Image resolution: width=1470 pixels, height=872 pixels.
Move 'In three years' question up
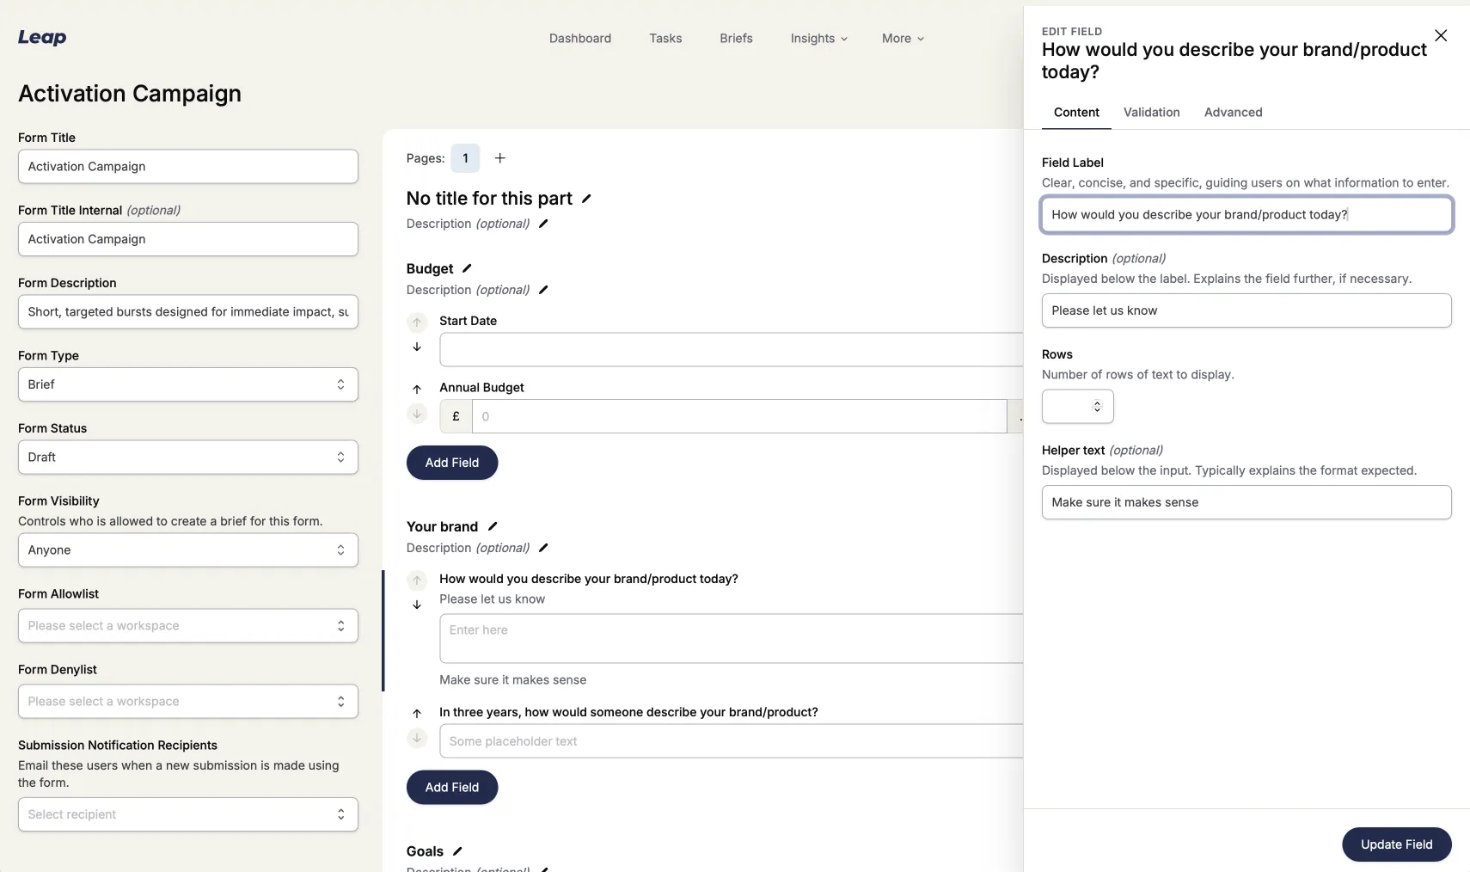(x=417, y=713)
